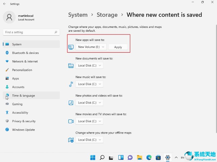Open the Chat app on the taskbar

tap(130, 157)
